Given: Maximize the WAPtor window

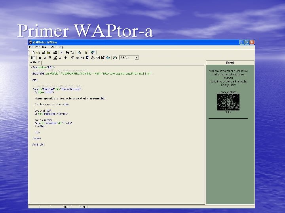Looking at the screenshot, I should [x=247, y=42].
